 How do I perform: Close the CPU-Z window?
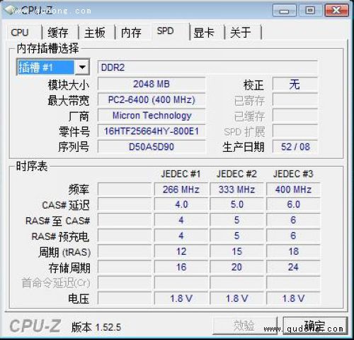click(336, 11)
